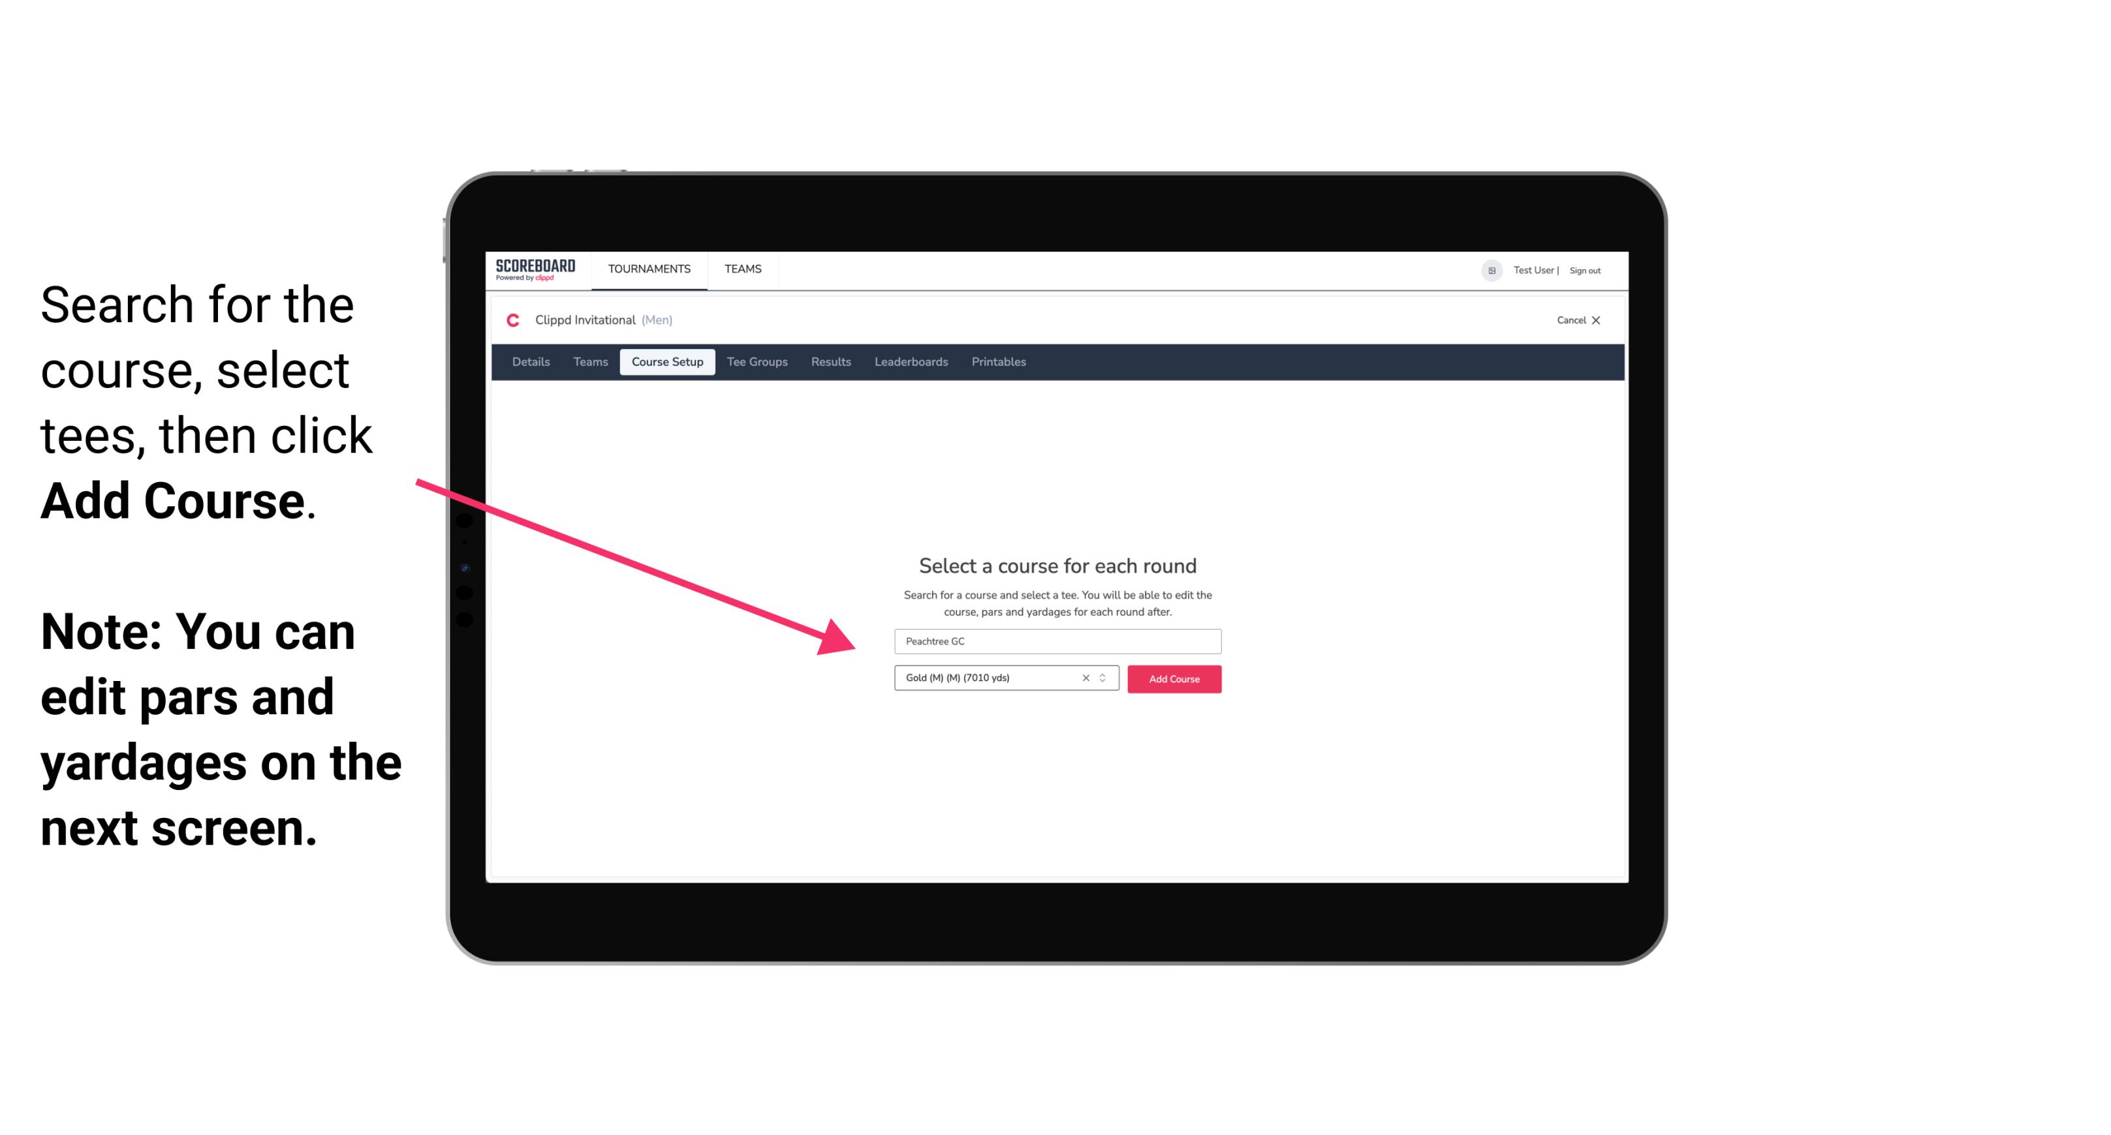
Task: Switch to the Leaderboards tab
Action: 909,362
